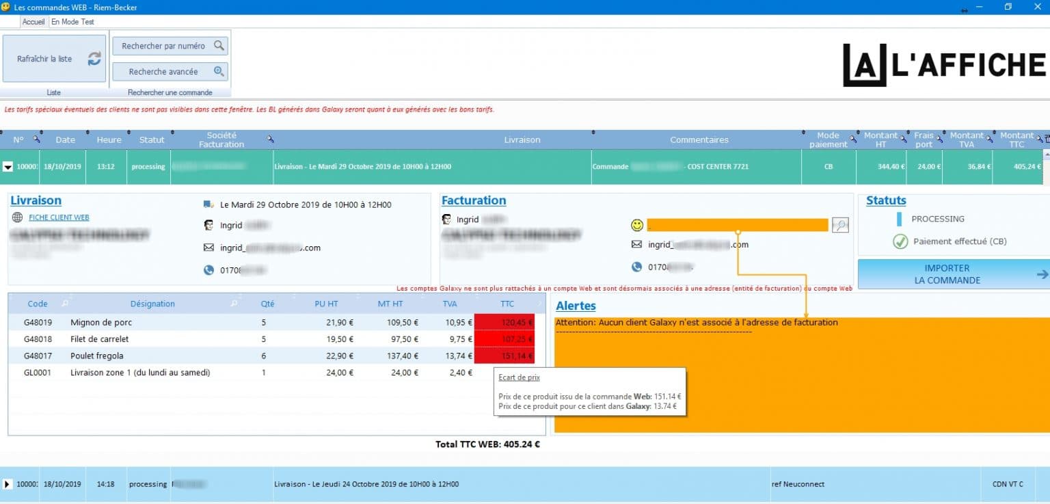This screenshot has width=1050, height=504.
Task: Click the orange billing account input field
Action: click(x=737, y=224)
